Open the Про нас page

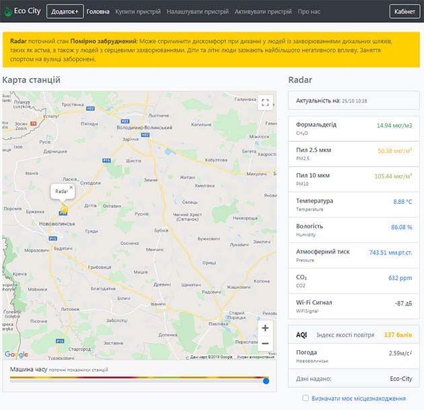(x=310, y=12)
